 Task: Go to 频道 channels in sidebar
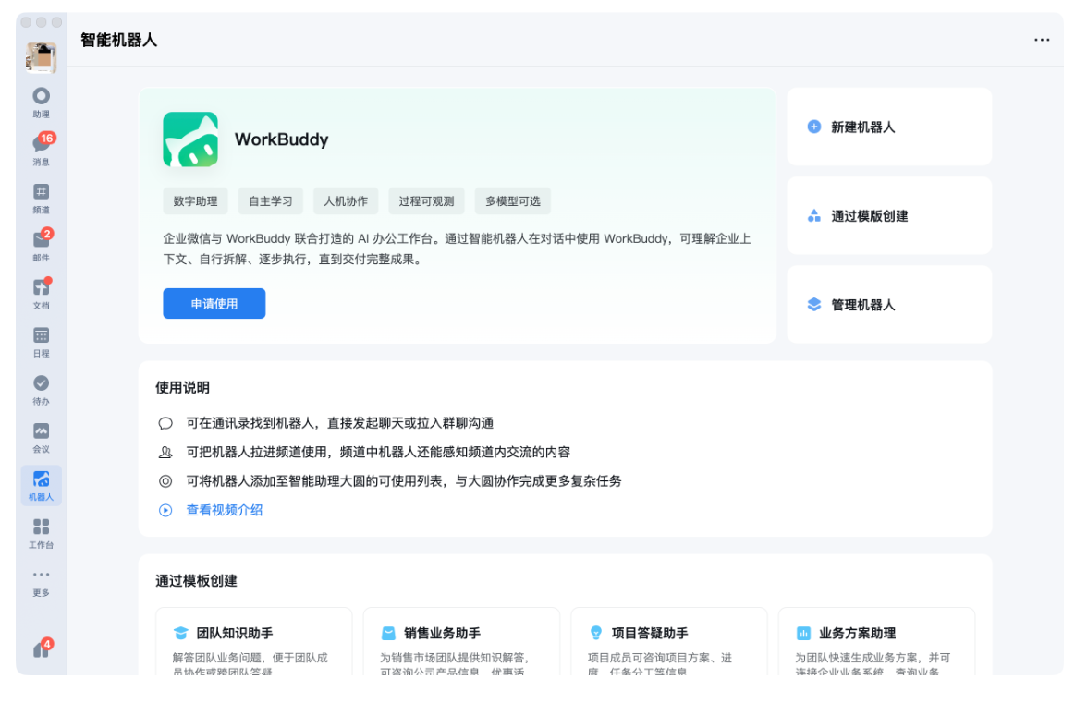[42, 198]
